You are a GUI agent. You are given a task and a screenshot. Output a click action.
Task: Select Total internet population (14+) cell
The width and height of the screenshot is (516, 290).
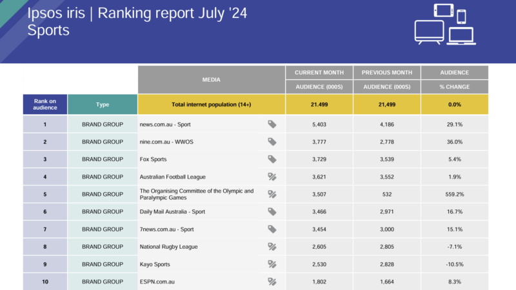click(212, 104)
